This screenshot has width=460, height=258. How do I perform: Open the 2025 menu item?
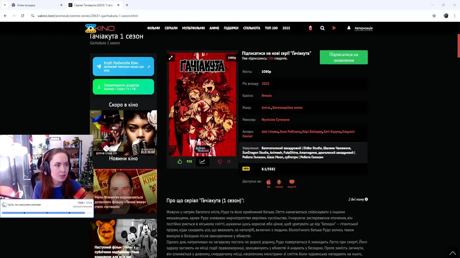pyautogui.click(x=286, y=28)
